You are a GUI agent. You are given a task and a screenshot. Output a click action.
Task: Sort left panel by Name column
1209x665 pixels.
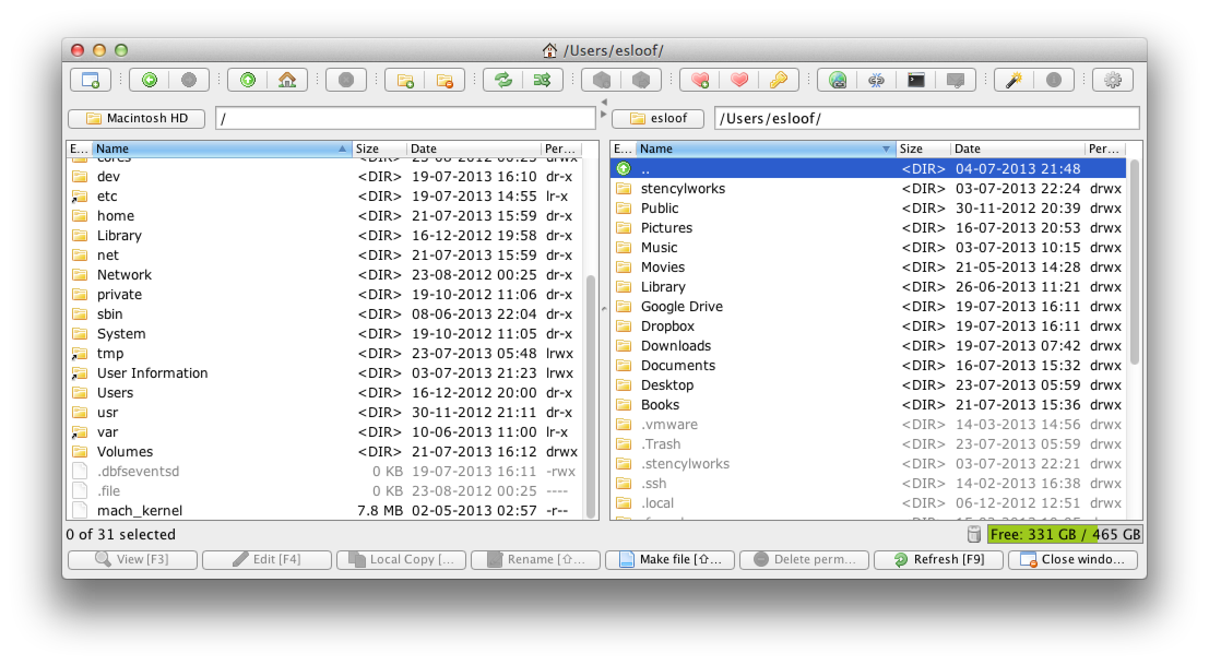222,149
